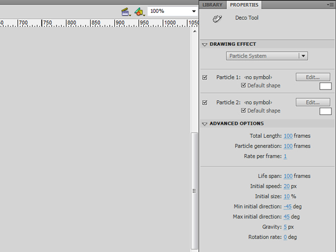Click the Initial speed value 20
Screen dimensions: 336x252
click(x=287, y=186)
